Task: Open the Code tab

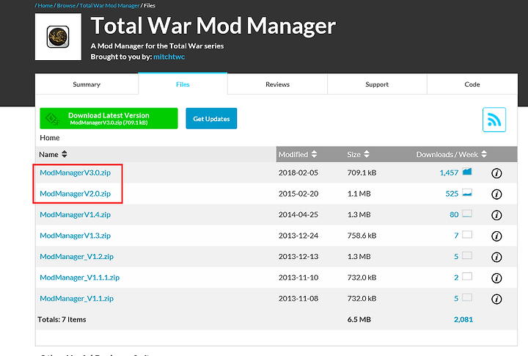Action: [x=472, y=84]
